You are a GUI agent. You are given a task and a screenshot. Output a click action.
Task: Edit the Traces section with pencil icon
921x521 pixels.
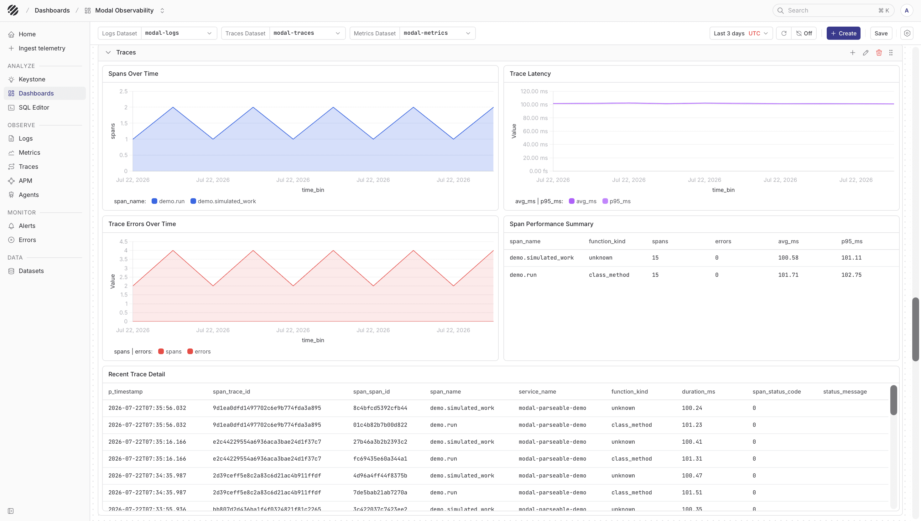click(x=866, y=53)
